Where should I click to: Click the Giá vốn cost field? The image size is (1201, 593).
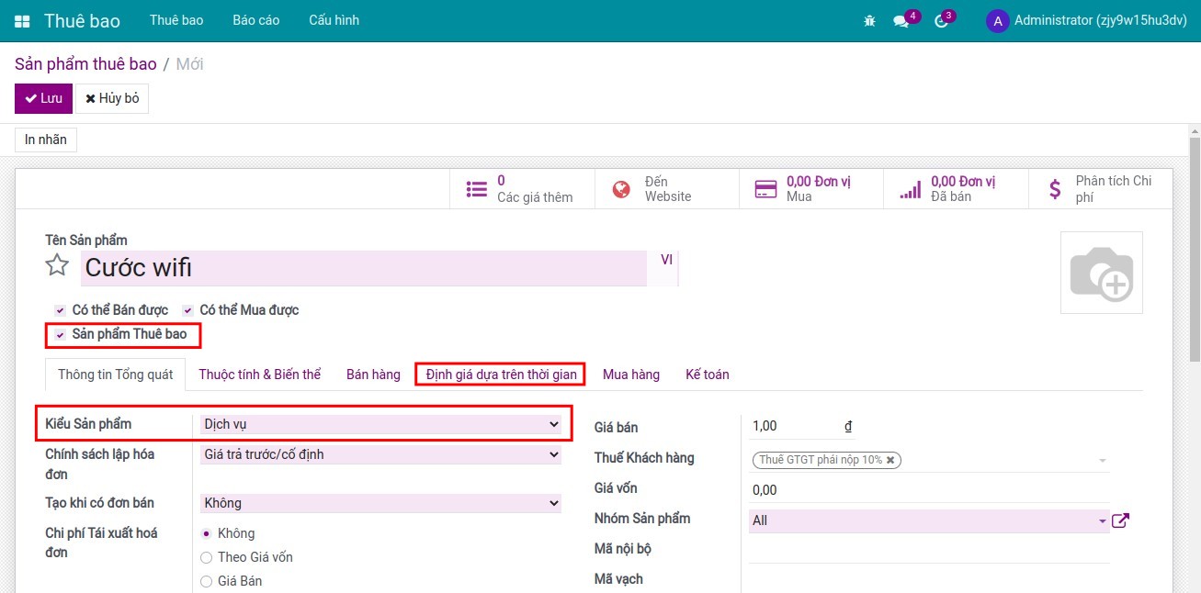coord(929,490)
